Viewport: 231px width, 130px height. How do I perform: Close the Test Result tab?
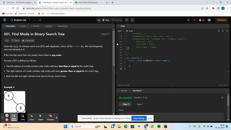pyautogui.click(x=143, y=91)
